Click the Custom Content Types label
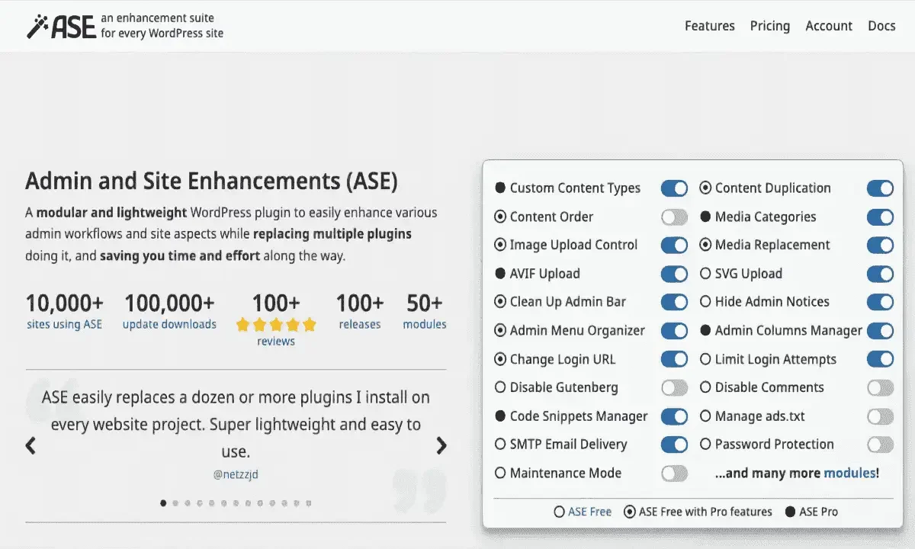This screenshot has width=915, height=549. pos(575,188)
